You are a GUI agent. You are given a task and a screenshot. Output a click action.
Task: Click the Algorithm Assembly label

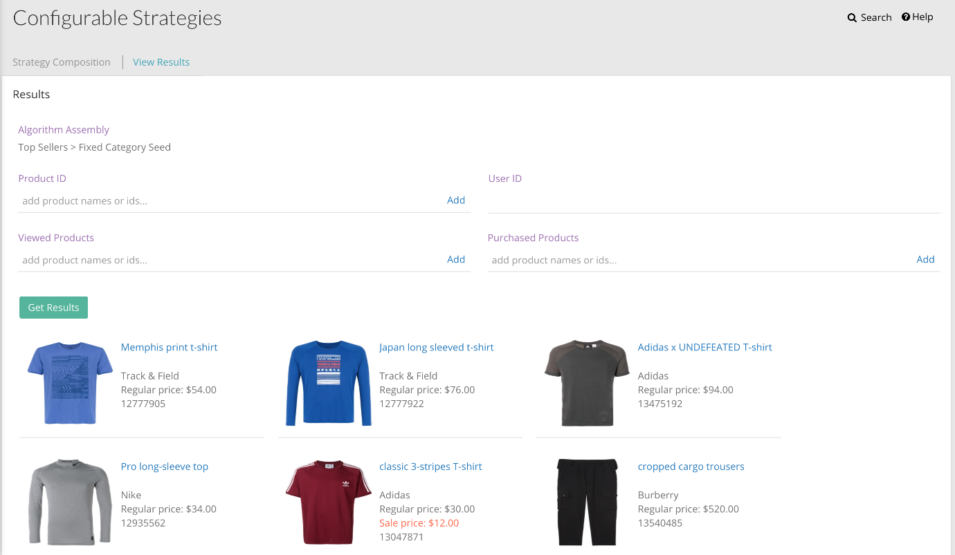click(x=64, y=130)
